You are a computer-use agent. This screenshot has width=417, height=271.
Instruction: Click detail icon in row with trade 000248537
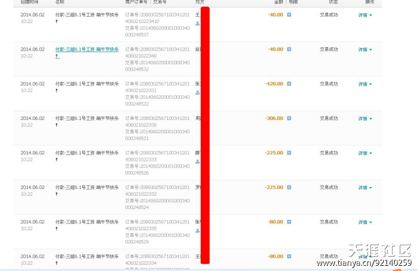coord(289,14)
